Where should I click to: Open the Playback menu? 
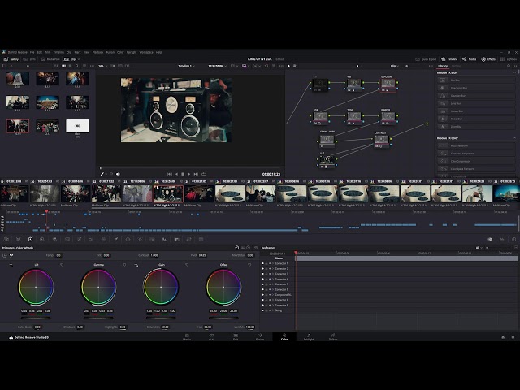pos(97,52)
